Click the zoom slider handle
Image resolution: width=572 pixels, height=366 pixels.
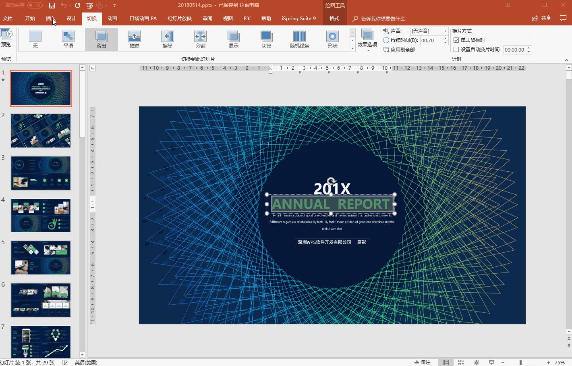coord(520,362)
